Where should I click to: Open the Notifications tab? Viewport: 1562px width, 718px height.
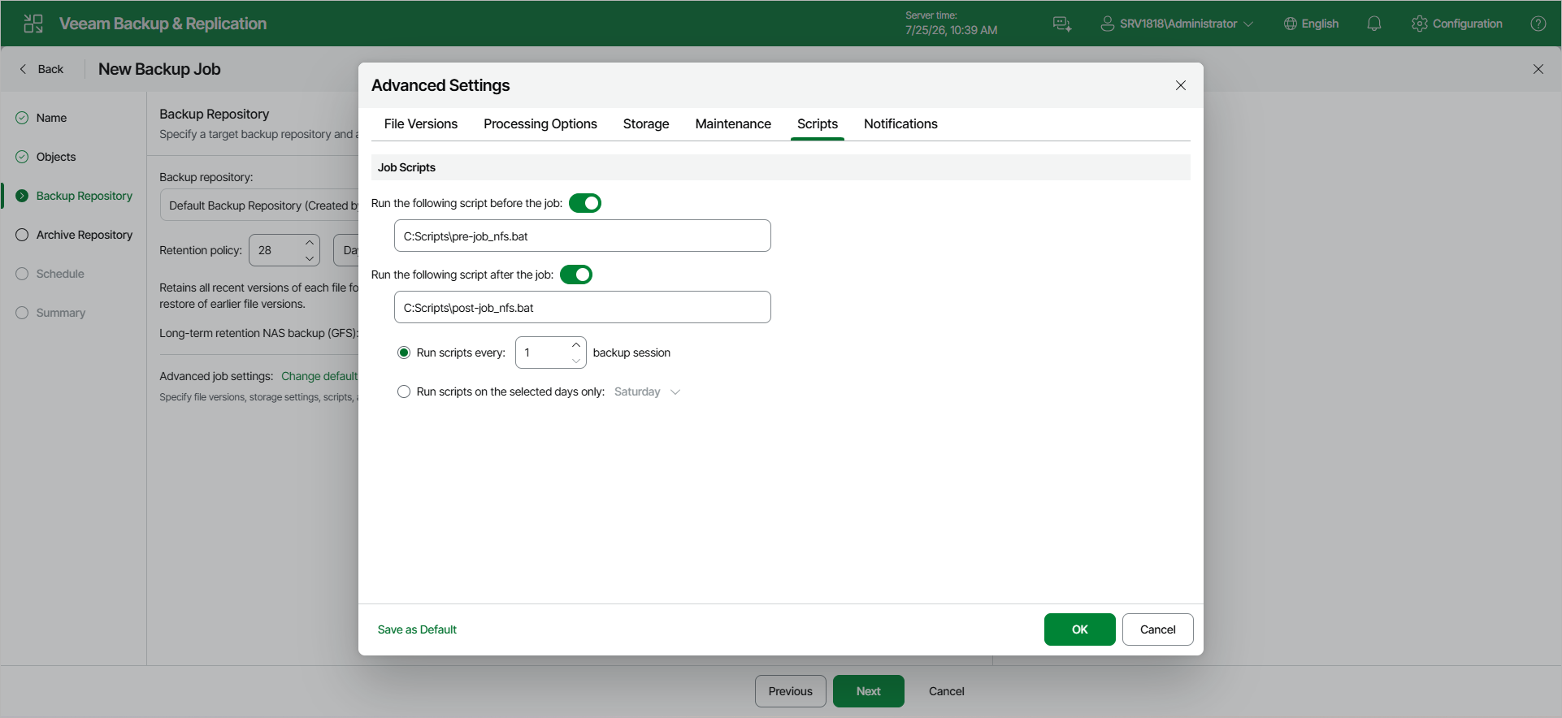[x=900, y=123]
